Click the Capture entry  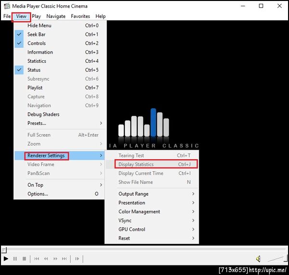pos(59,96)
